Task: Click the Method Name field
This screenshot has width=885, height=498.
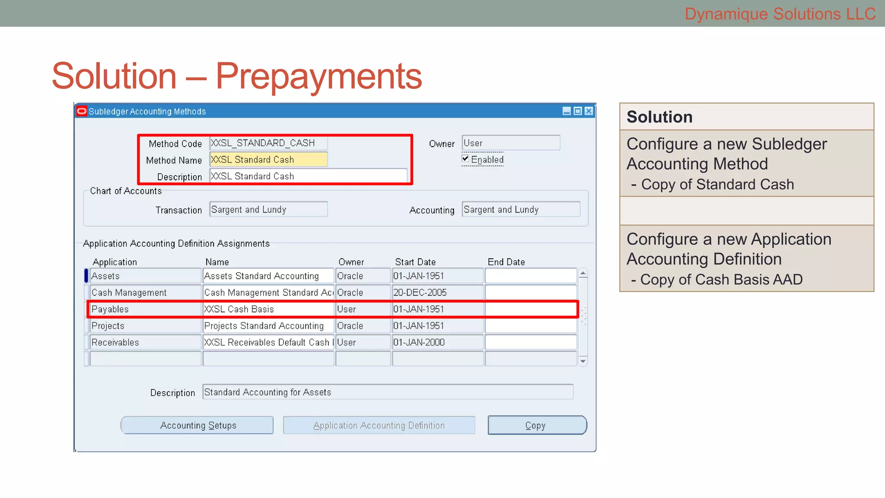Action: click(x=268, y=160)
